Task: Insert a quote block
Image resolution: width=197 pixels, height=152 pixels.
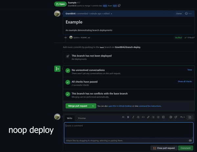Action: click(138, 117)
